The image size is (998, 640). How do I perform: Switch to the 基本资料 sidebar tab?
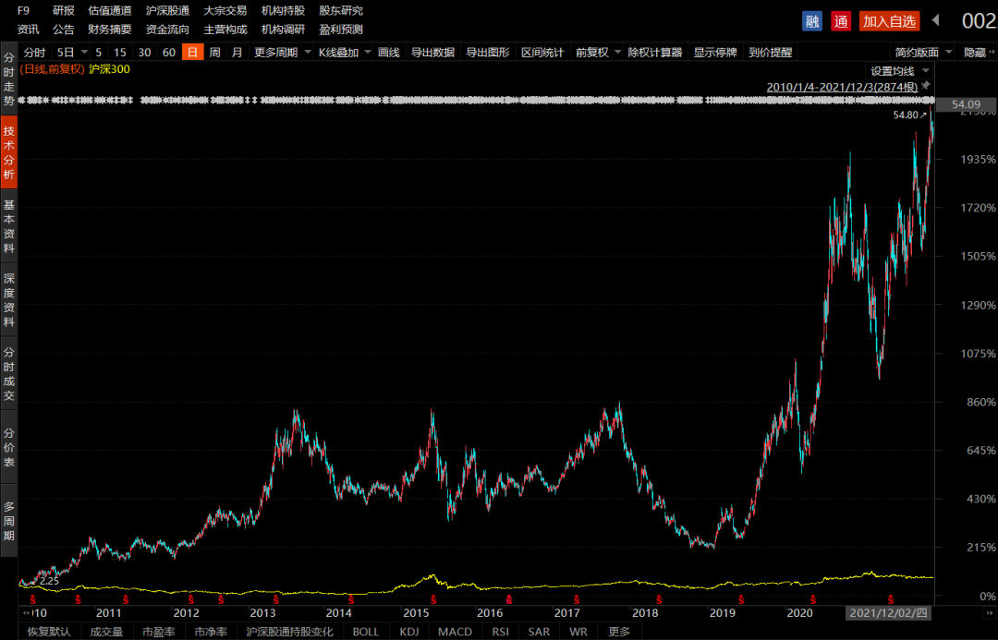9,226
